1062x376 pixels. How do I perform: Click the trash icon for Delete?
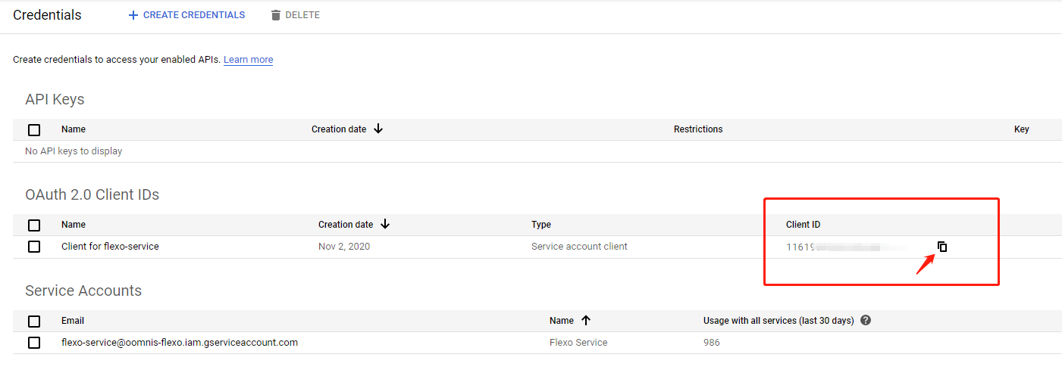(x=276, y=15)
